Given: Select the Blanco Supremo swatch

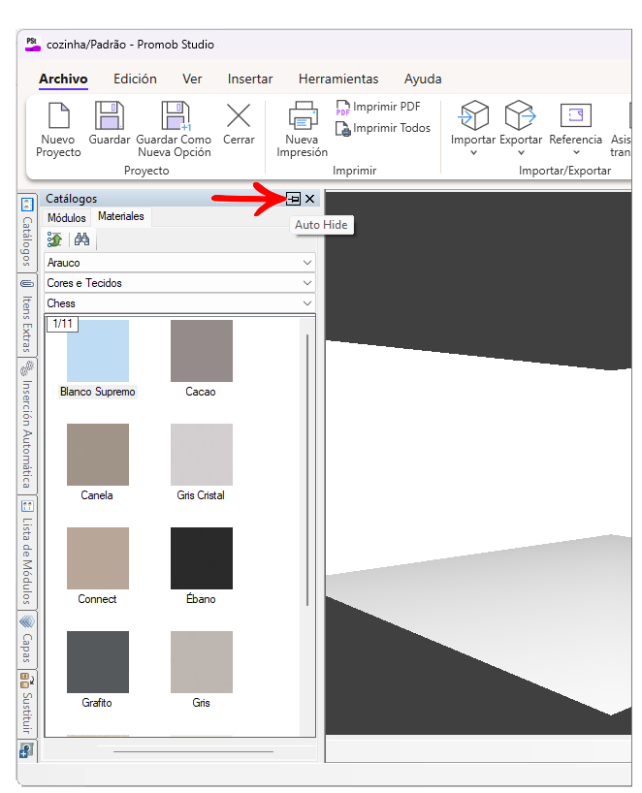Looking at the screenshot, I should [x=98, y=351].
